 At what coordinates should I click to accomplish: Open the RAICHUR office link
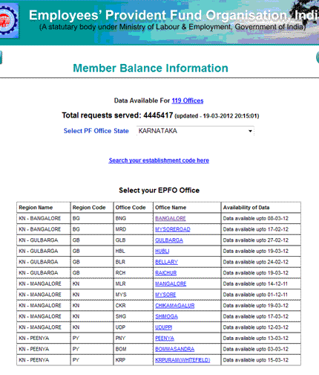pyautogui.click(x=165, y=273)
